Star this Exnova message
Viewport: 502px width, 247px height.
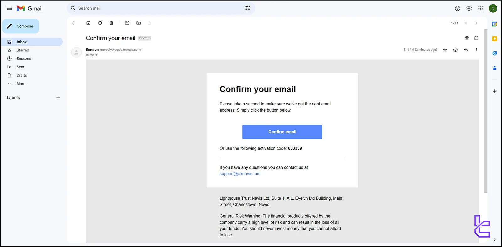(x=445, y=50)
